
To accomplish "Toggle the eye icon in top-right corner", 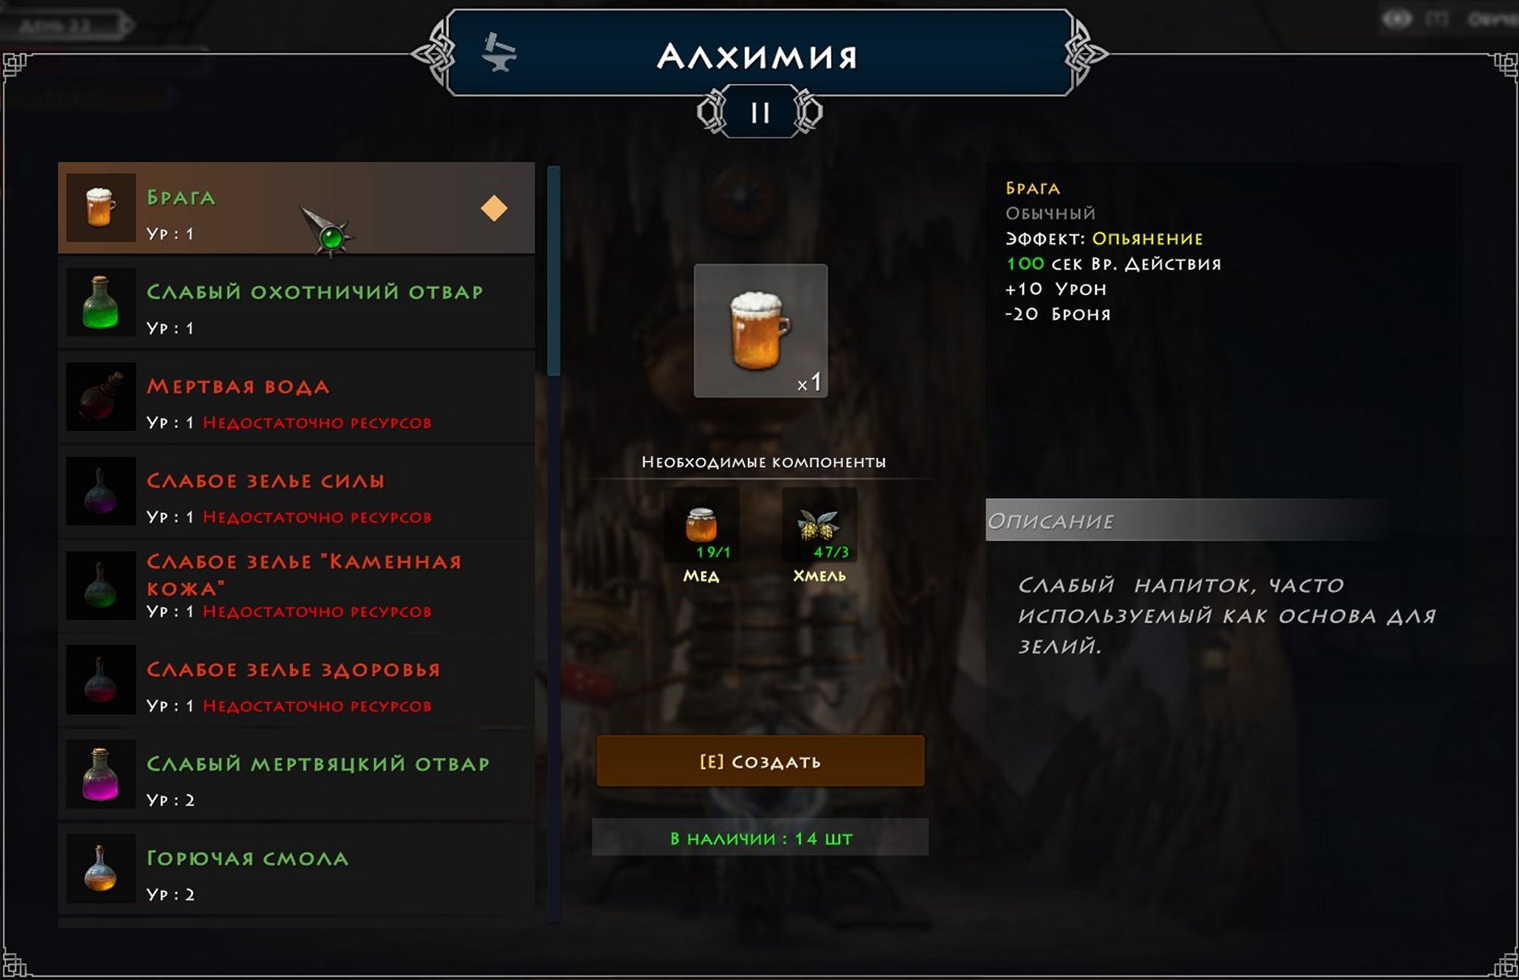I will 1396,18.
